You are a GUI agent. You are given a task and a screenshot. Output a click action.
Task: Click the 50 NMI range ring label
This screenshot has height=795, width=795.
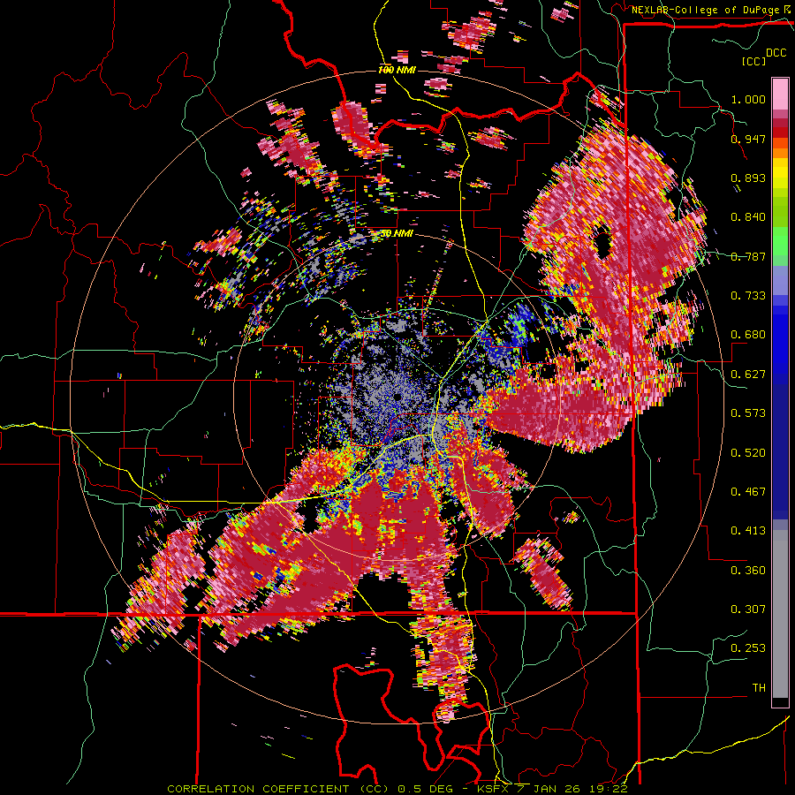click(397, 234)
